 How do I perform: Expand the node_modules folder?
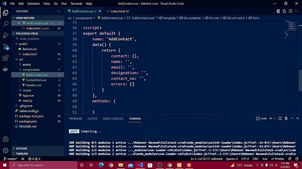(x=38, y=38)
